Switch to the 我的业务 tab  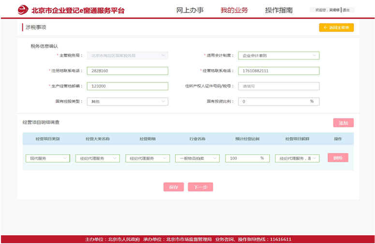click(x=234, y=10)
